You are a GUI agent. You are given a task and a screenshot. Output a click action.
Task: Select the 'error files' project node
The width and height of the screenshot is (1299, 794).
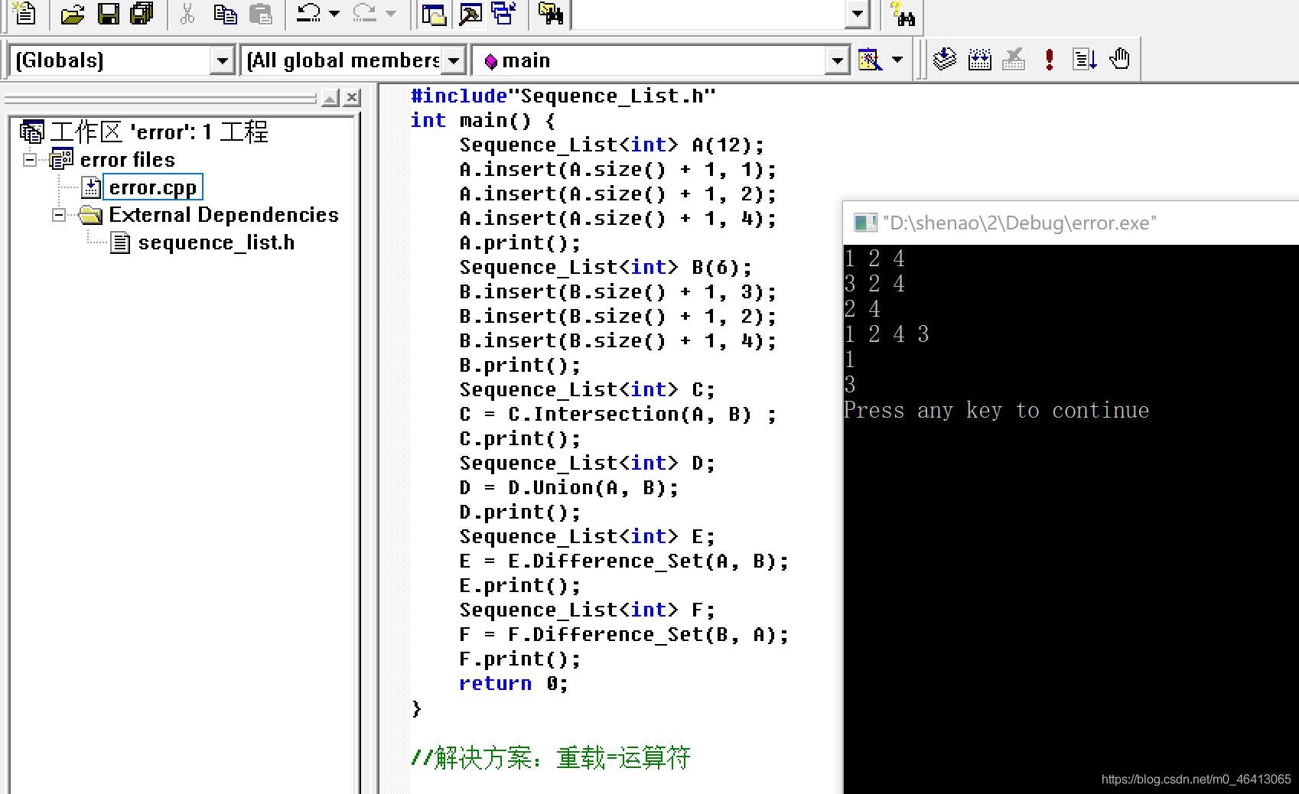(x=127, y=160)
